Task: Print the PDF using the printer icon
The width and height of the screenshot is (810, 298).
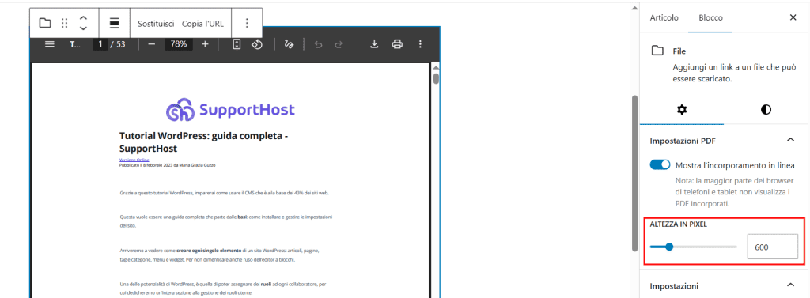Action: point(397,44)
